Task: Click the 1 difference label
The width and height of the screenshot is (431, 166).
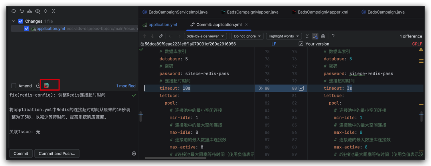Action: coord(411,36)
